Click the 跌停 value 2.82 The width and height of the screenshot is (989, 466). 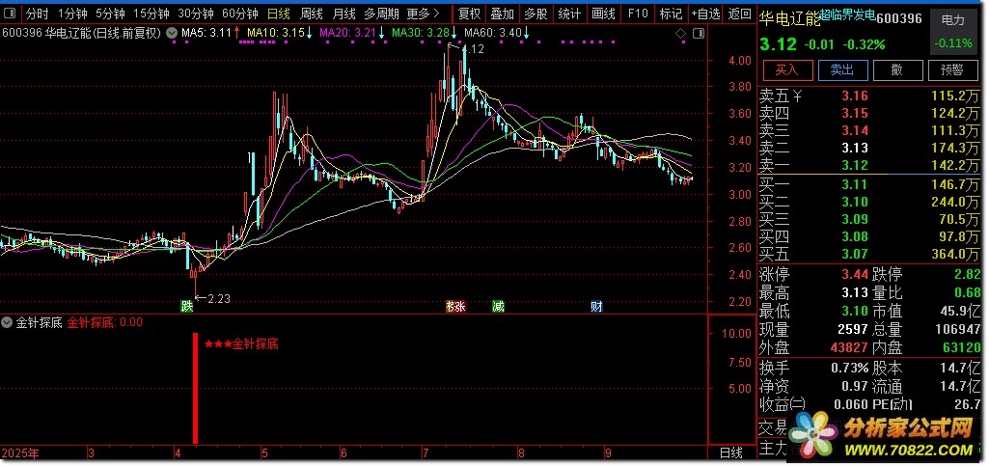tap(968, 275)
